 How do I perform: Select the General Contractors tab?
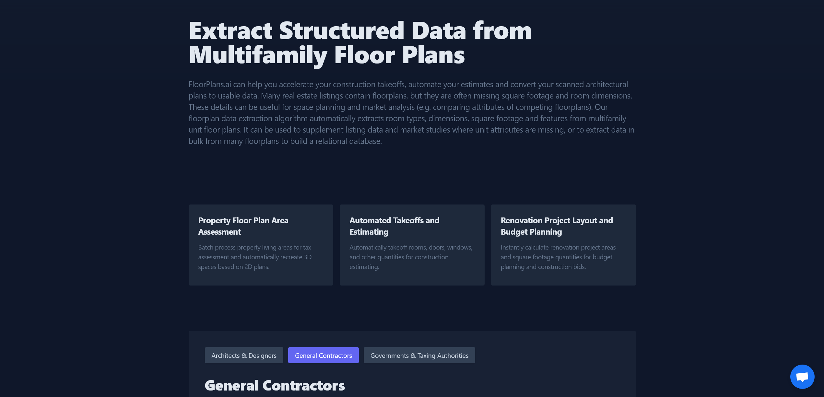pos(323,356)
